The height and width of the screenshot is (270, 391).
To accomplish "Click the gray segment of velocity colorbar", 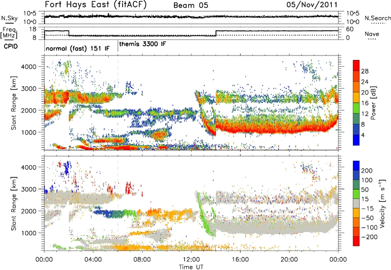I will [x=356, y=203].
